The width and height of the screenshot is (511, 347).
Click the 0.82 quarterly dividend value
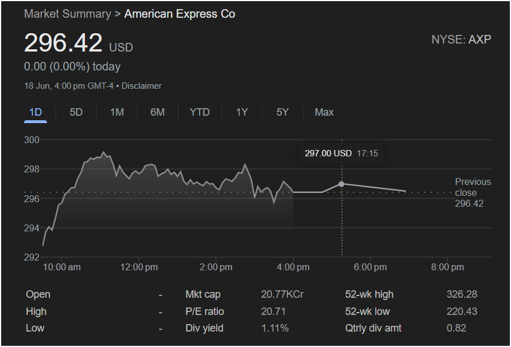[457, 328]
